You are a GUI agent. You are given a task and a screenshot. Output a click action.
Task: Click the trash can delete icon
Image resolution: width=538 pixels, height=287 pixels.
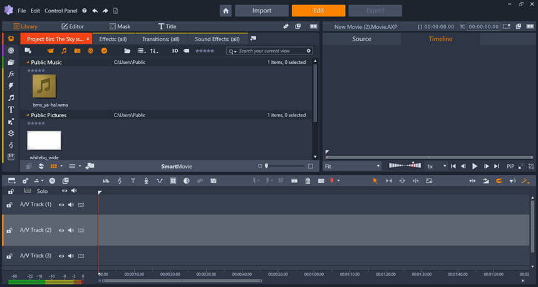[x=308, y=181]
